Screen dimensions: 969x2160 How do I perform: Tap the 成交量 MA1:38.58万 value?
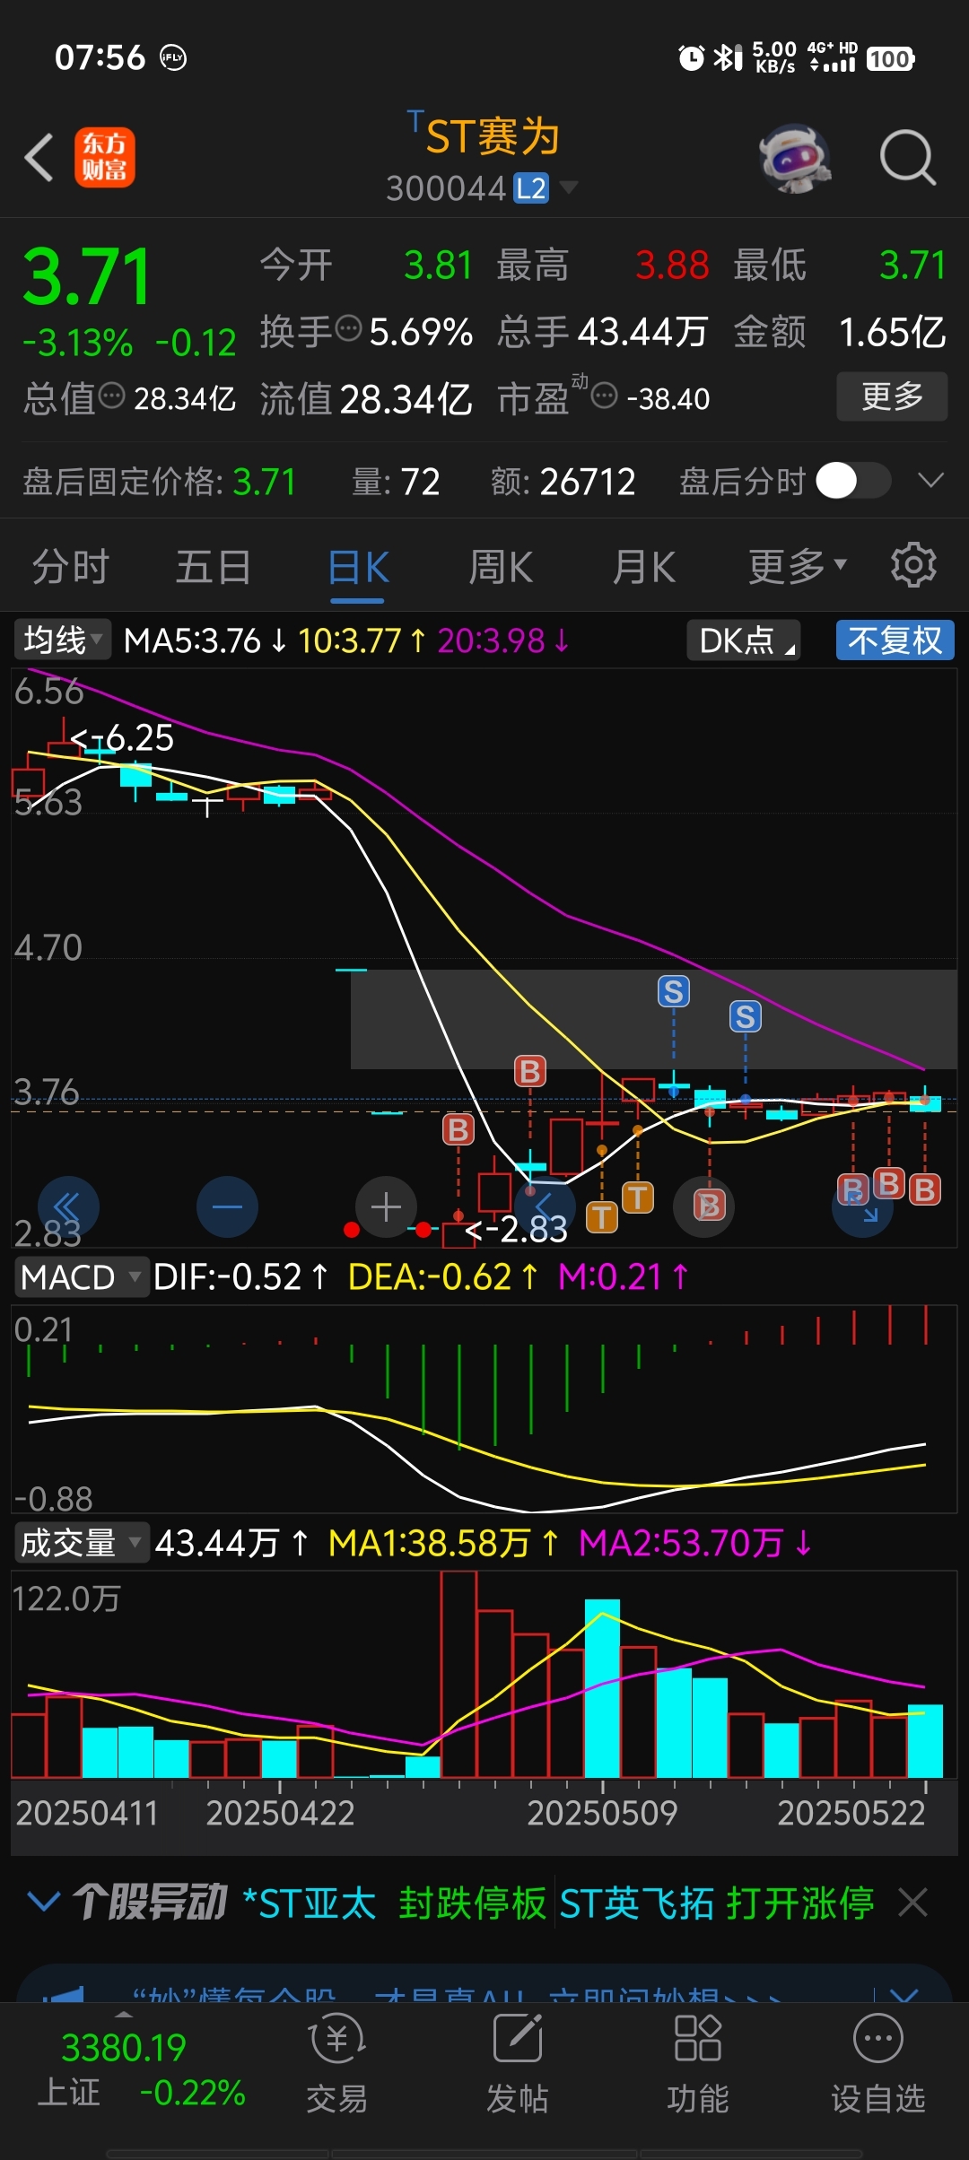coord(443,1543)
